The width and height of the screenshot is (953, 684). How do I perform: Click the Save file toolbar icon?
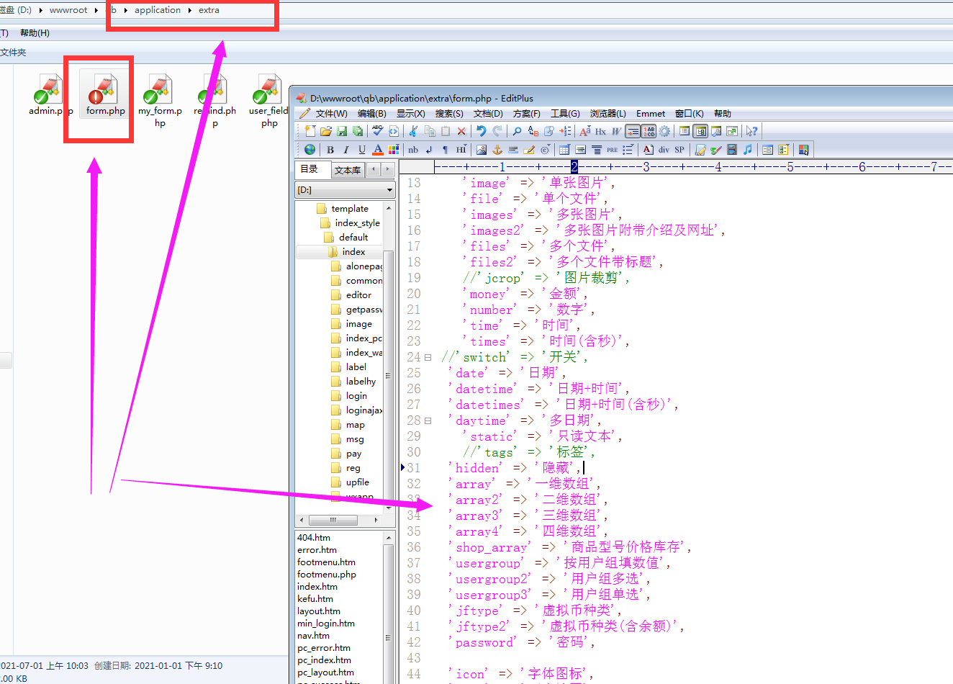click(342, 131)
